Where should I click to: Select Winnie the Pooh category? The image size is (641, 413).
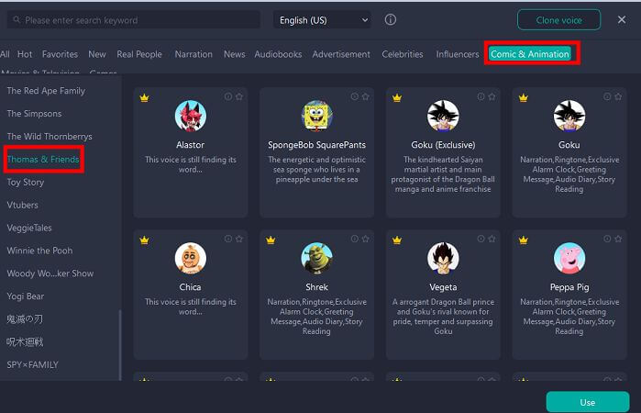click(39, 251)
